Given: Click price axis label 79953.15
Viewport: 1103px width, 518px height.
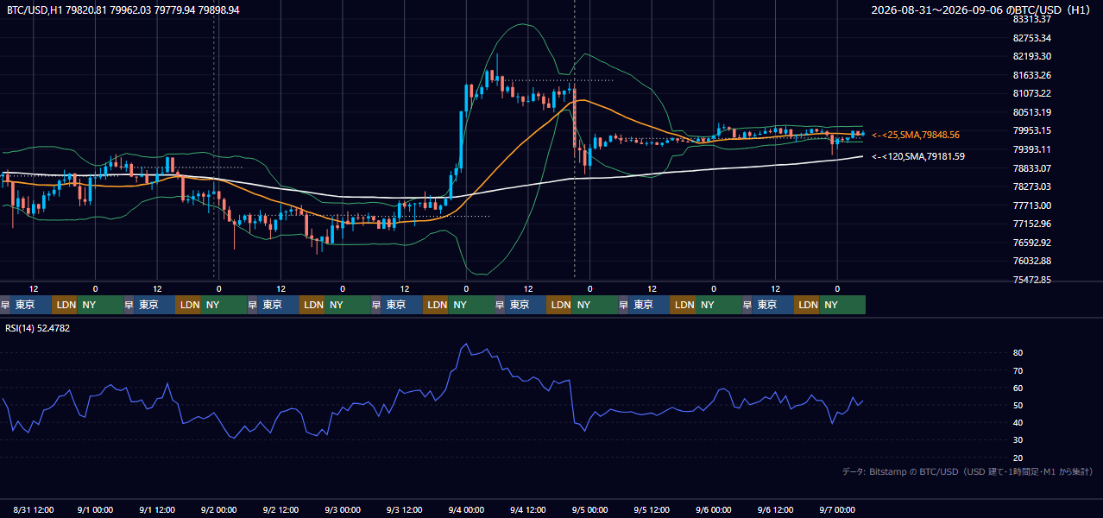Looking at the screenshot, I should [1031, 130].
